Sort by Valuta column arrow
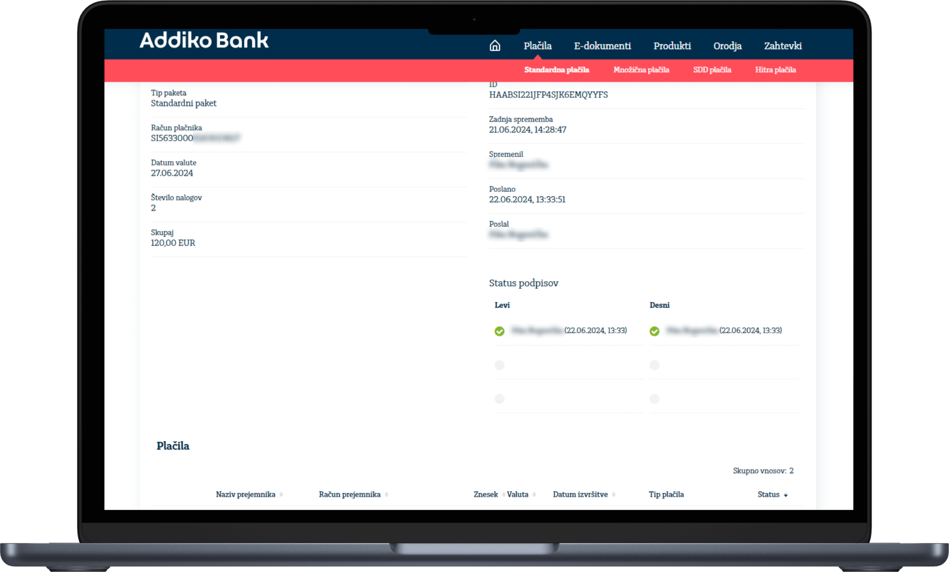 [534, 495]
